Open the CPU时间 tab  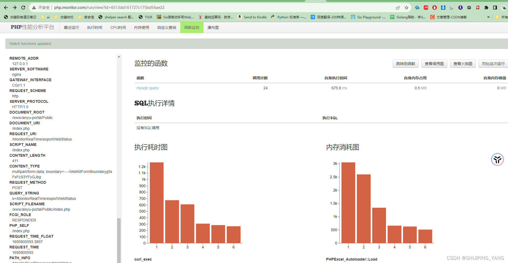tap(118, 28)
